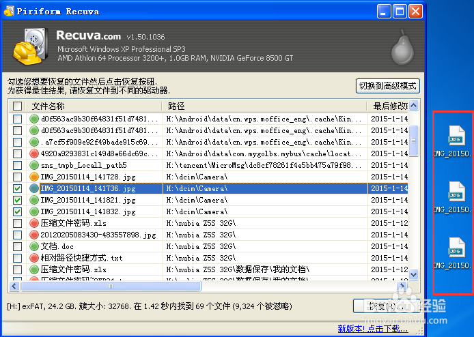Screen dimensions: 474x337
Task: Click path H:\Android\data\com.mygolbs.mybus cell
Action: tap(264, 153)
